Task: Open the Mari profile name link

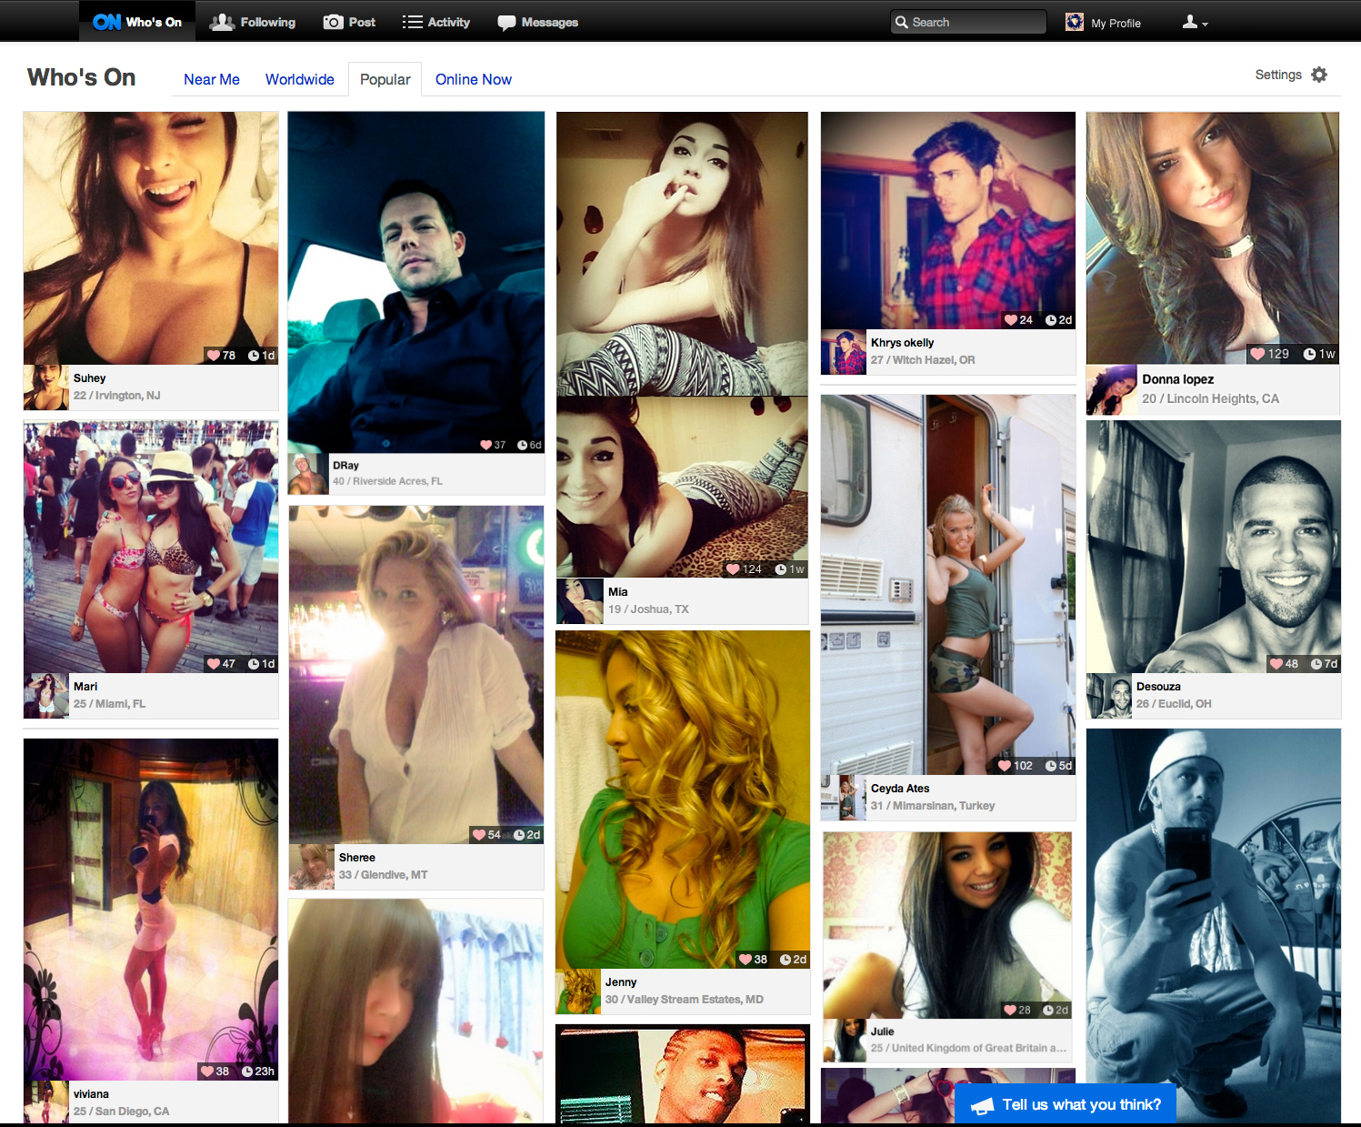Action: [85, 687]
